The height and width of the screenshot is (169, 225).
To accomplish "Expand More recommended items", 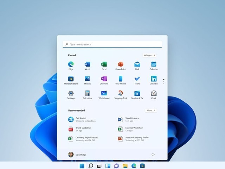I will tap(151, 110).
